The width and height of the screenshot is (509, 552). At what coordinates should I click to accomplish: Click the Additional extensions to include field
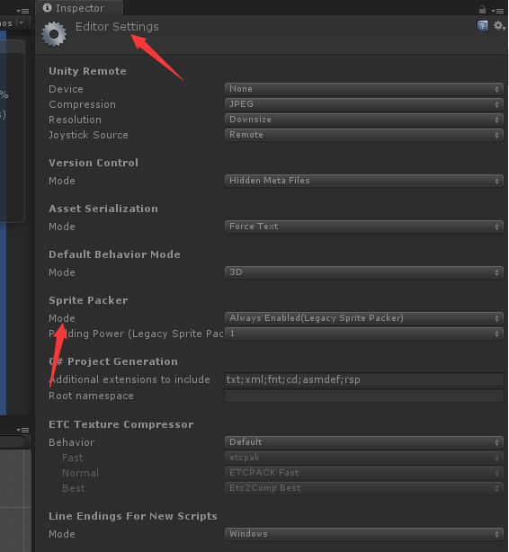point(364,379)
